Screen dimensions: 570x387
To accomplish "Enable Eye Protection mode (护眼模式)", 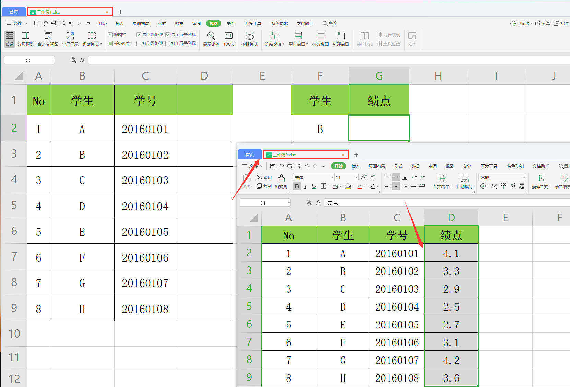I will 250,39.
